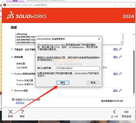Click the Cancel X icon at bottom left
The height and width of the screenshot is (123, 136).
(x=10, y=112)
